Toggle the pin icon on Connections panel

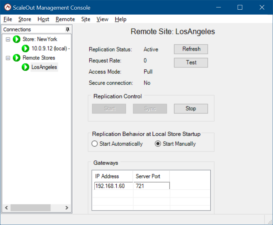tap(68, 29)
